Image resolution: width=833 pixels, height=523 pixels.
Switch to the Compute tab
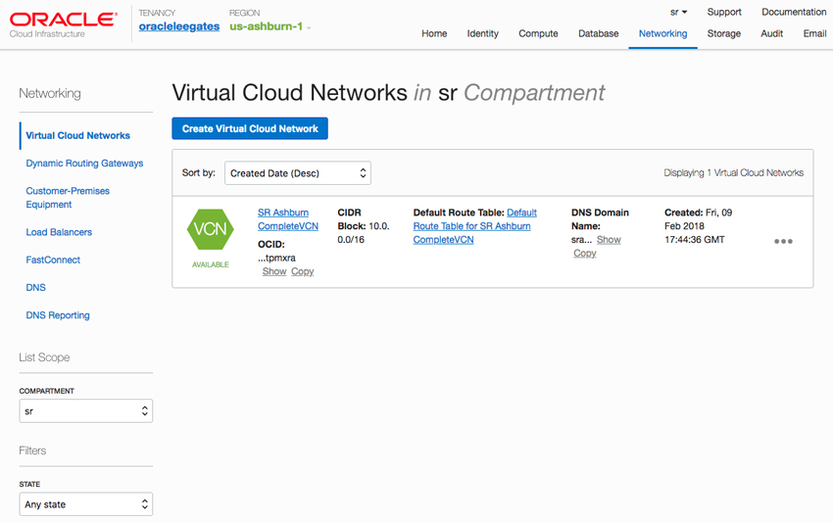click(x=538, y=33)
